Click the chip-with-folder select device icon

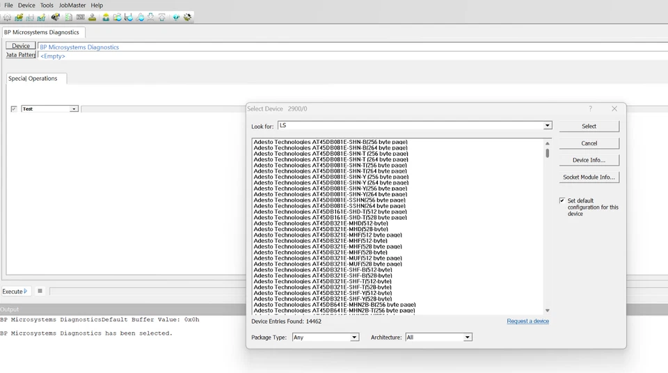[x=19, y=17]
